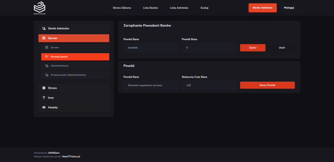
Task: Click the Wyloguj button
Action: pyautogui.click(x=289, y=8)
